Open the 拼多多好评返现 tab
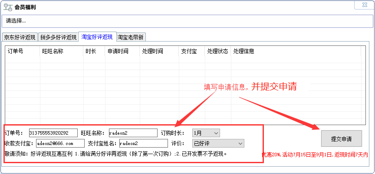 [58, 37]
